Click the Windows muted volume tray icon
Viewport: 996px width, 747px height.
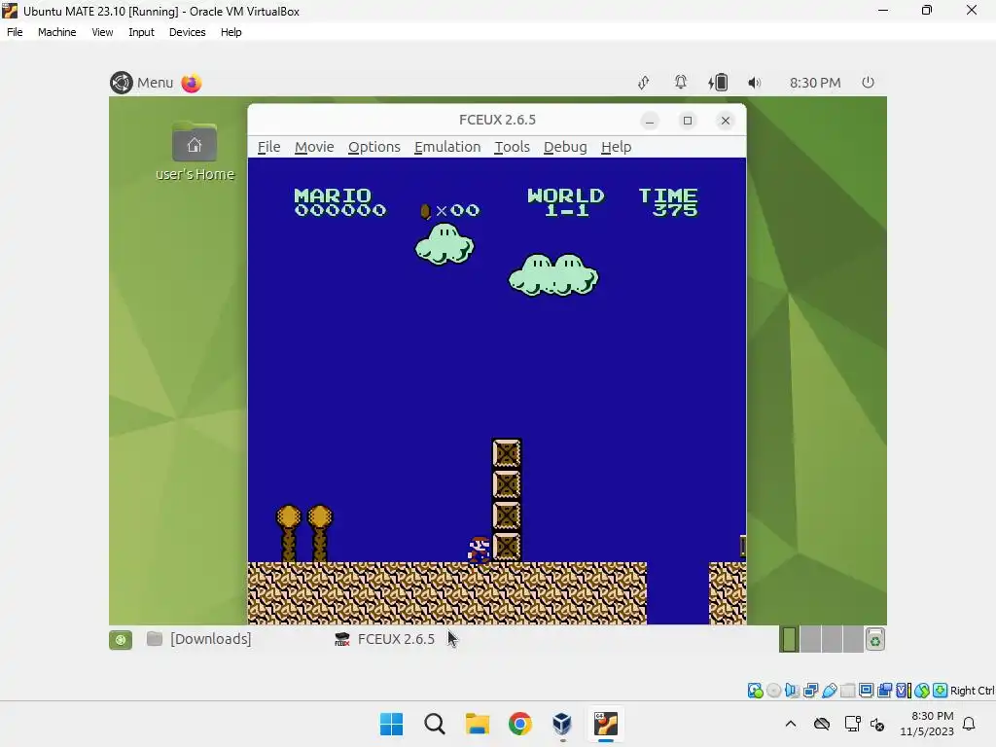pyautogui.click(x=877, y=724)
